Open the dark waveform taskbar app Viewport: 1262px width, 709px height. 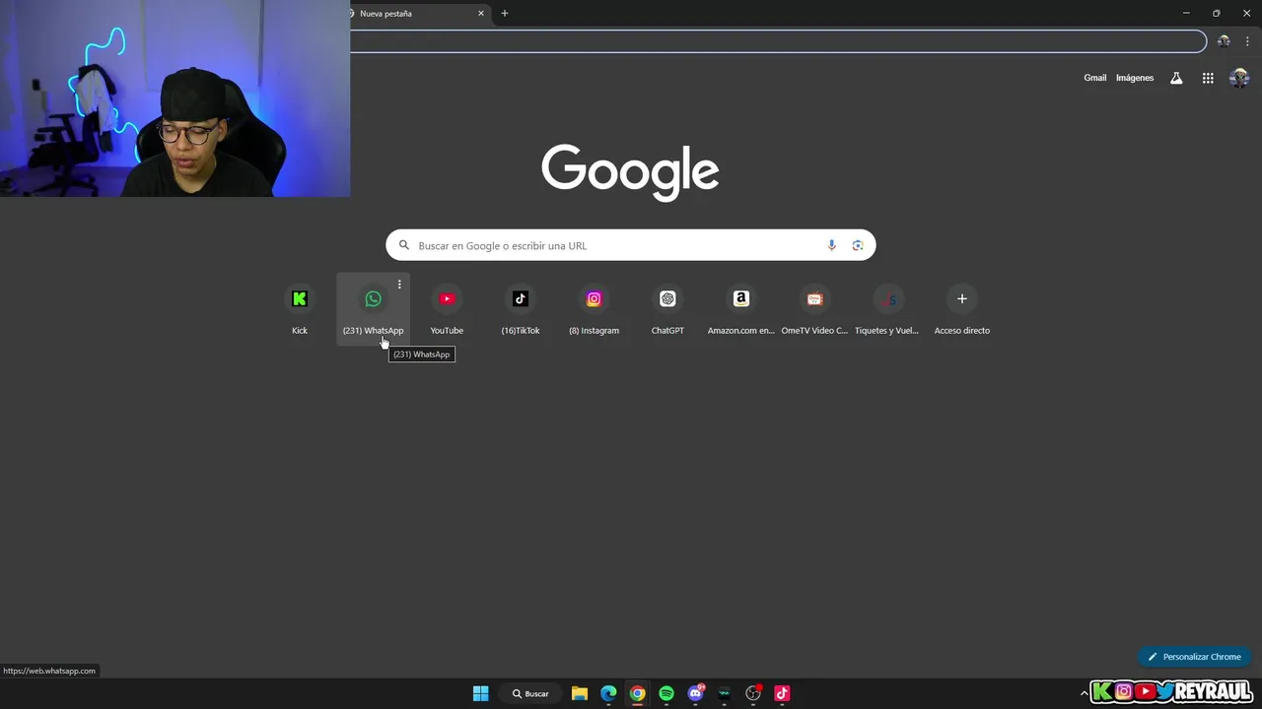pyautogui.click(x=725, y=693)
